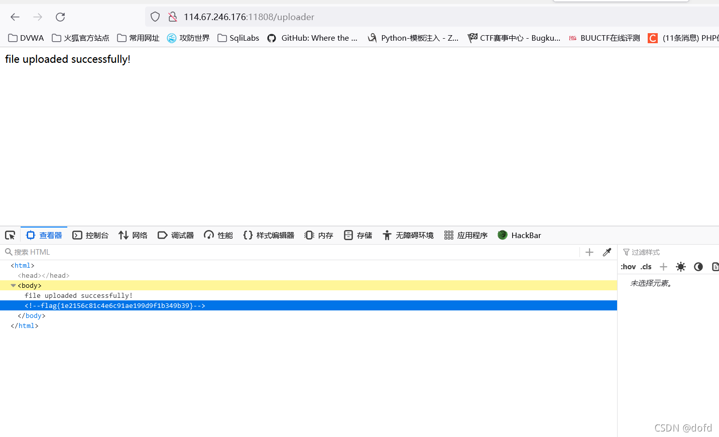Toggle the .cls classes panel

point(646,267)
